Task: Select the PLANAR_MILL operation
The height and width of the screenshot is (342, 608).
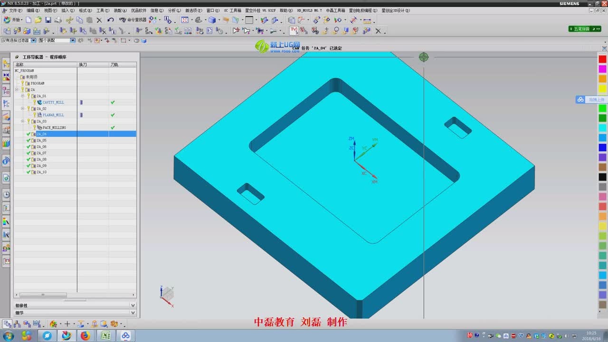Action: 53,115
